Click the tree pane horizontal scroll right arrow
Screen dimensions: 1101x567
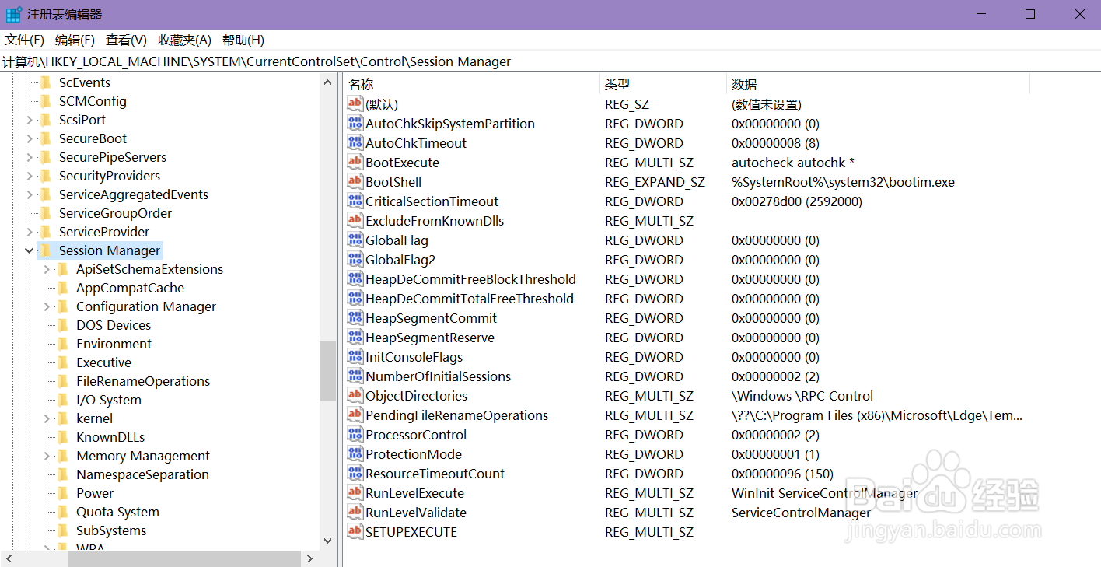309,558
